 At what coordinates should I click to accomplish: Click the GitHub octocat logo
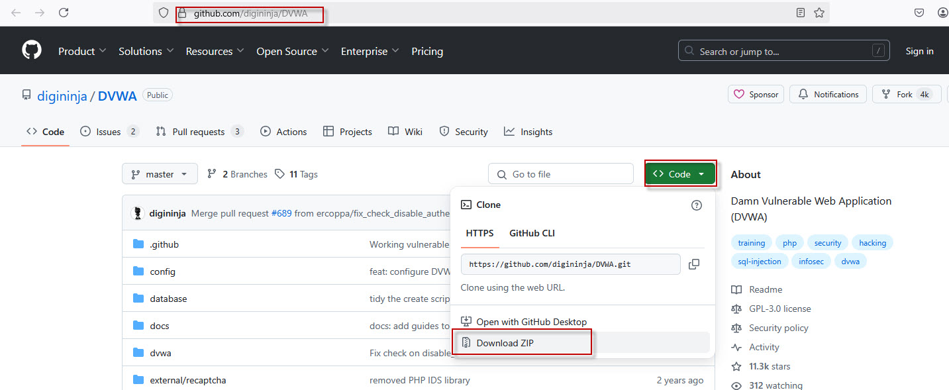pyautogui.click(x=31, y=50)
